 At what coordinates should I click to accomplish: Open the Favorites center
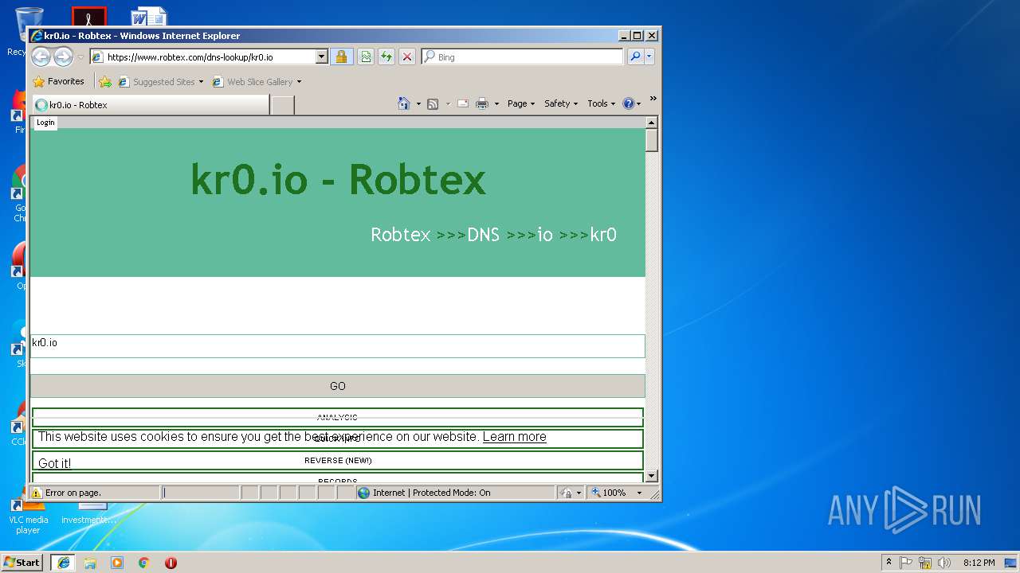click(x=58, y=81)
